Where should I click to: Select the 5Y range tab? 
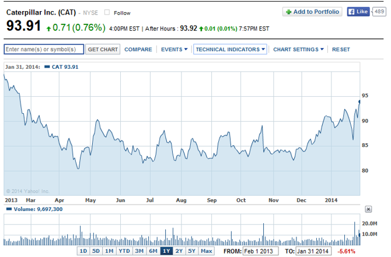192,251
